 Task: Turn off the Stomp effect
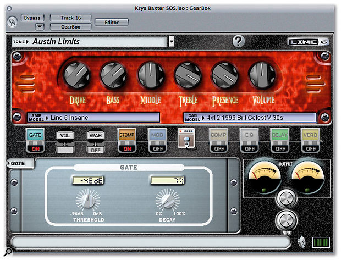127,140
